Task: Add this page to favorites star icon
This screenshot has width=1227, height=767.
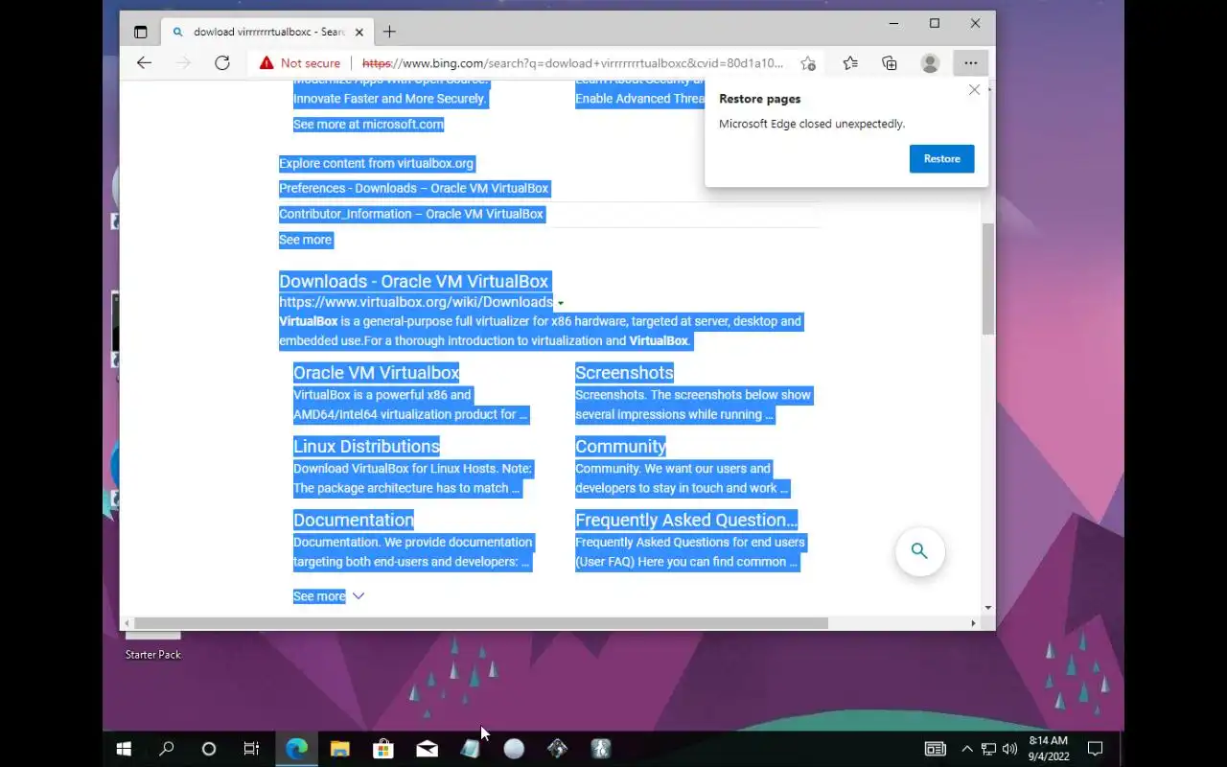Action: click(808, 63)
